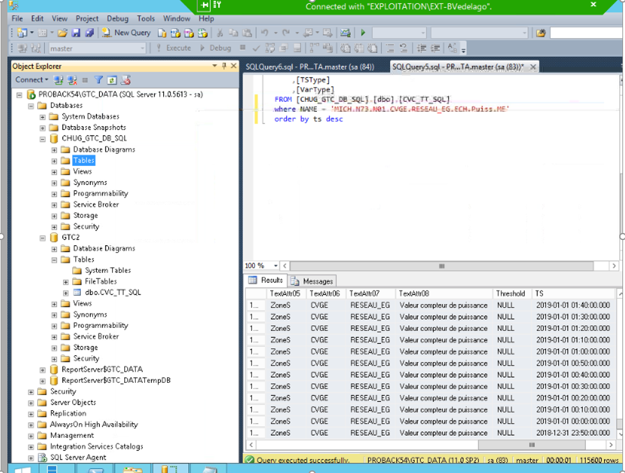Viewport: 625px width, 473px height.
Task: Open the Tools menu
Action: 145,19
